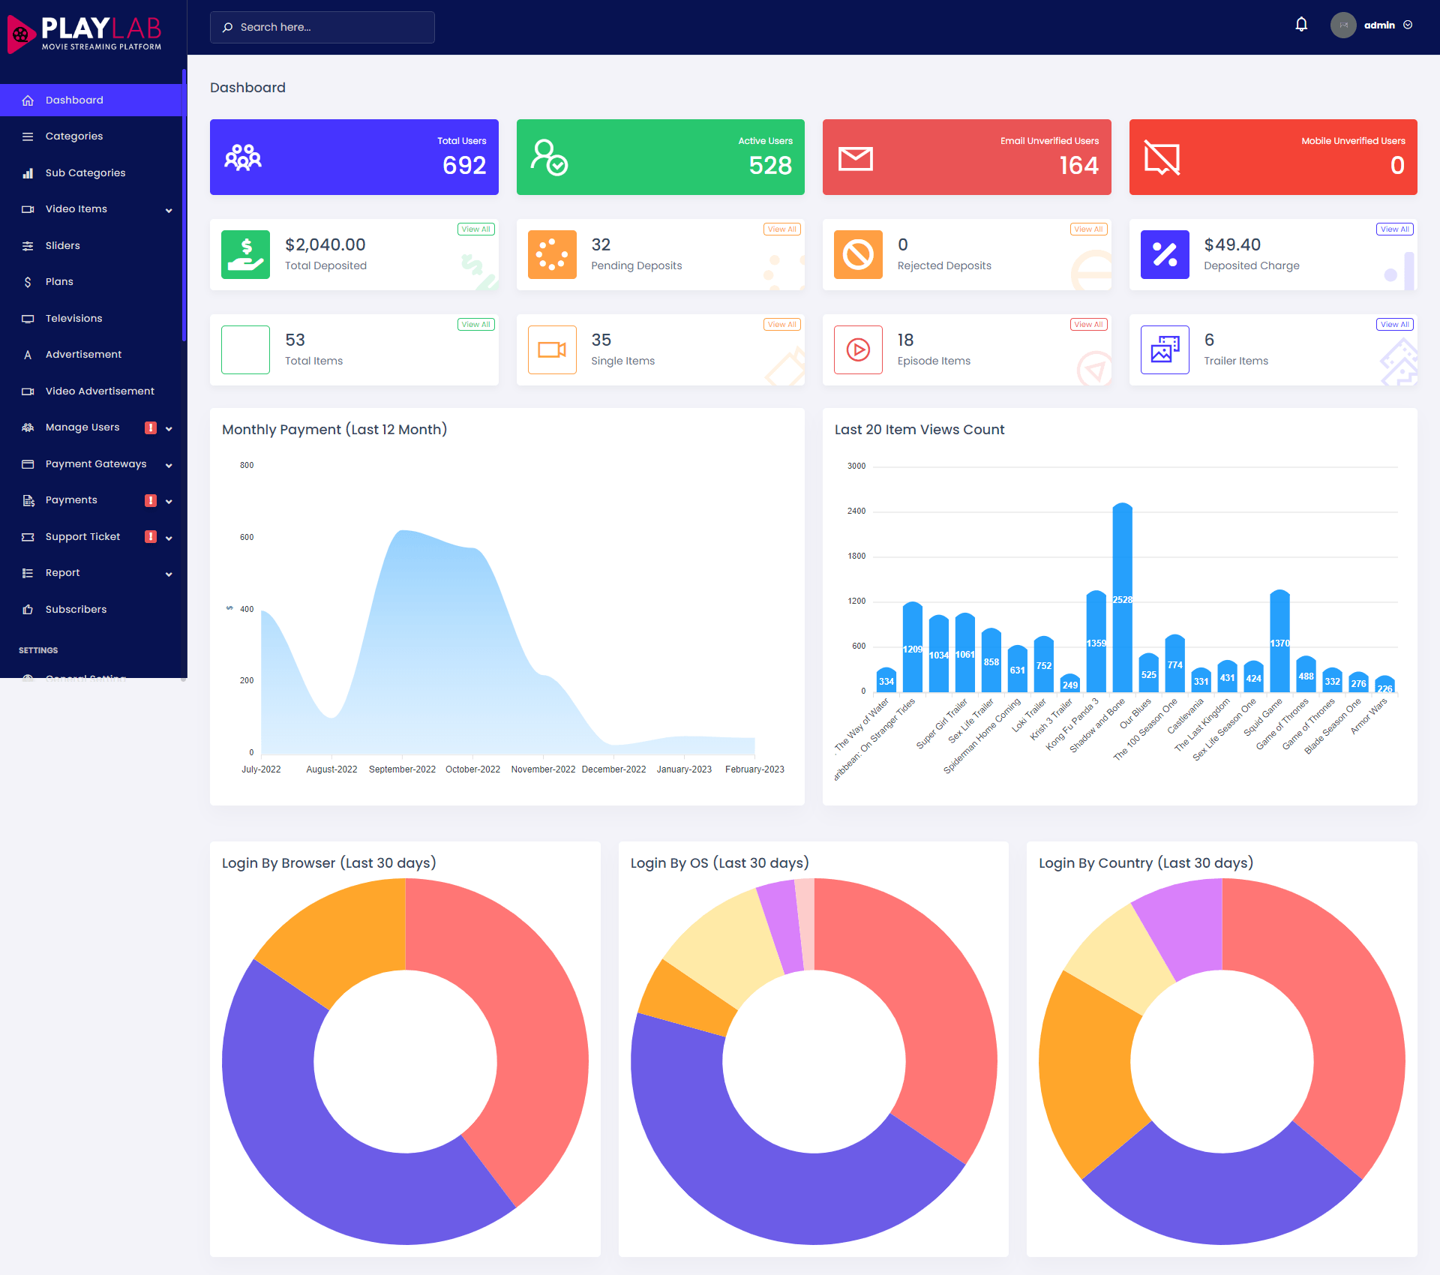
Task: Click the Total Deposited cash icon
Action: click(245, 255)
